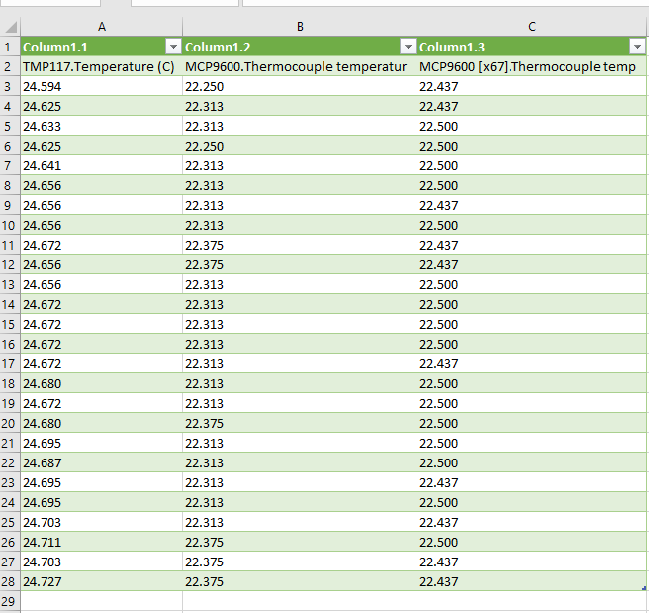Select column B header
The image size is (649, 613).
coord(300,27)
